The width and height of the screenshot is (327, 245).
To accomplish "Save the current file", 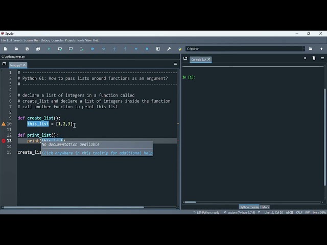I will tap(27, 49).
